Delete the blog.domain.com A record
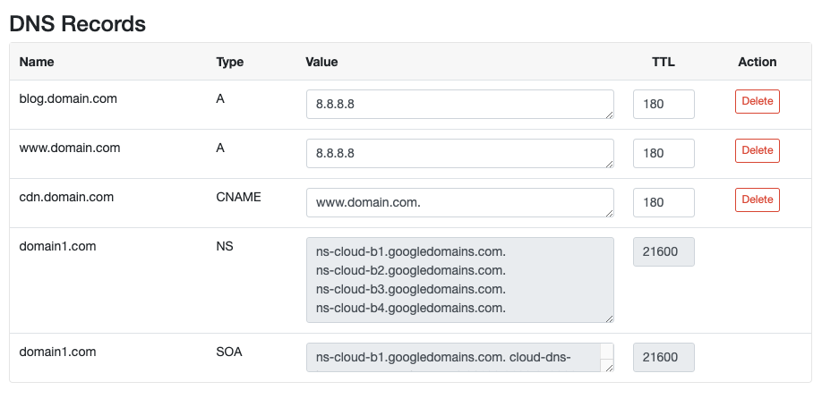Screen dimensions: 822x399 point(757,102)
